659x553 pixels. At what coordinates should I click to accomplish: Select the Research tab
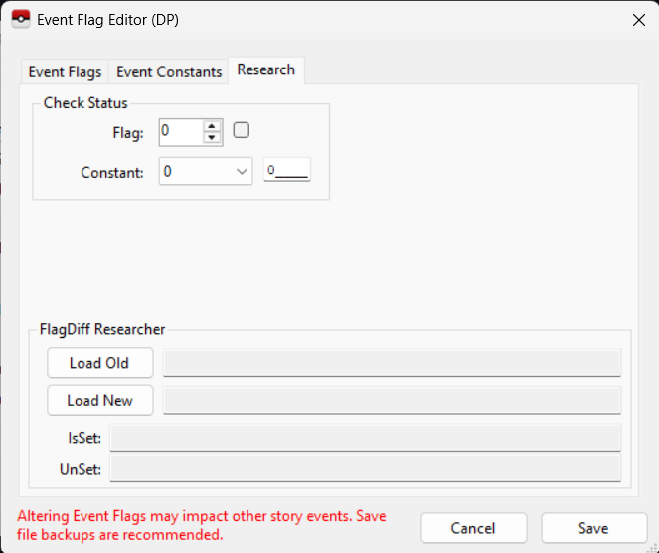click(265, 69)
